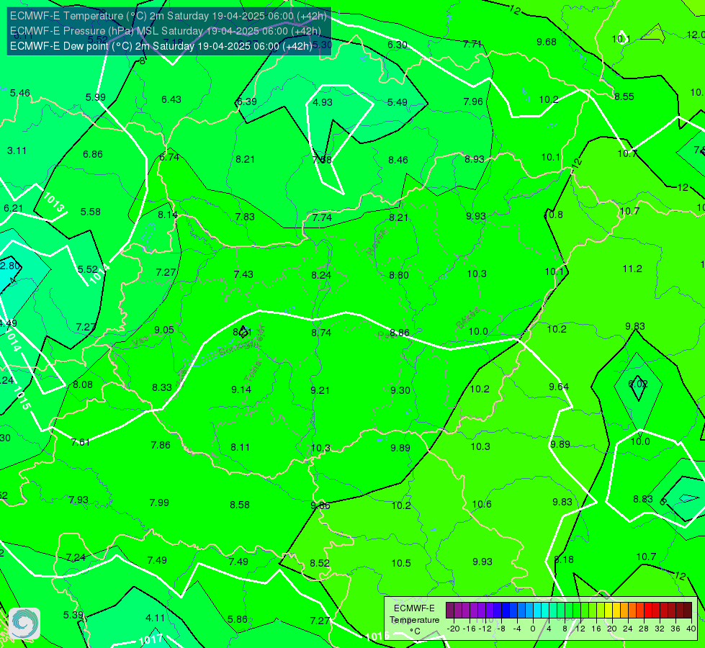Screen dimensions: 705x648
Task: Click the '1013' isobar label
Action: coord(53,202)
